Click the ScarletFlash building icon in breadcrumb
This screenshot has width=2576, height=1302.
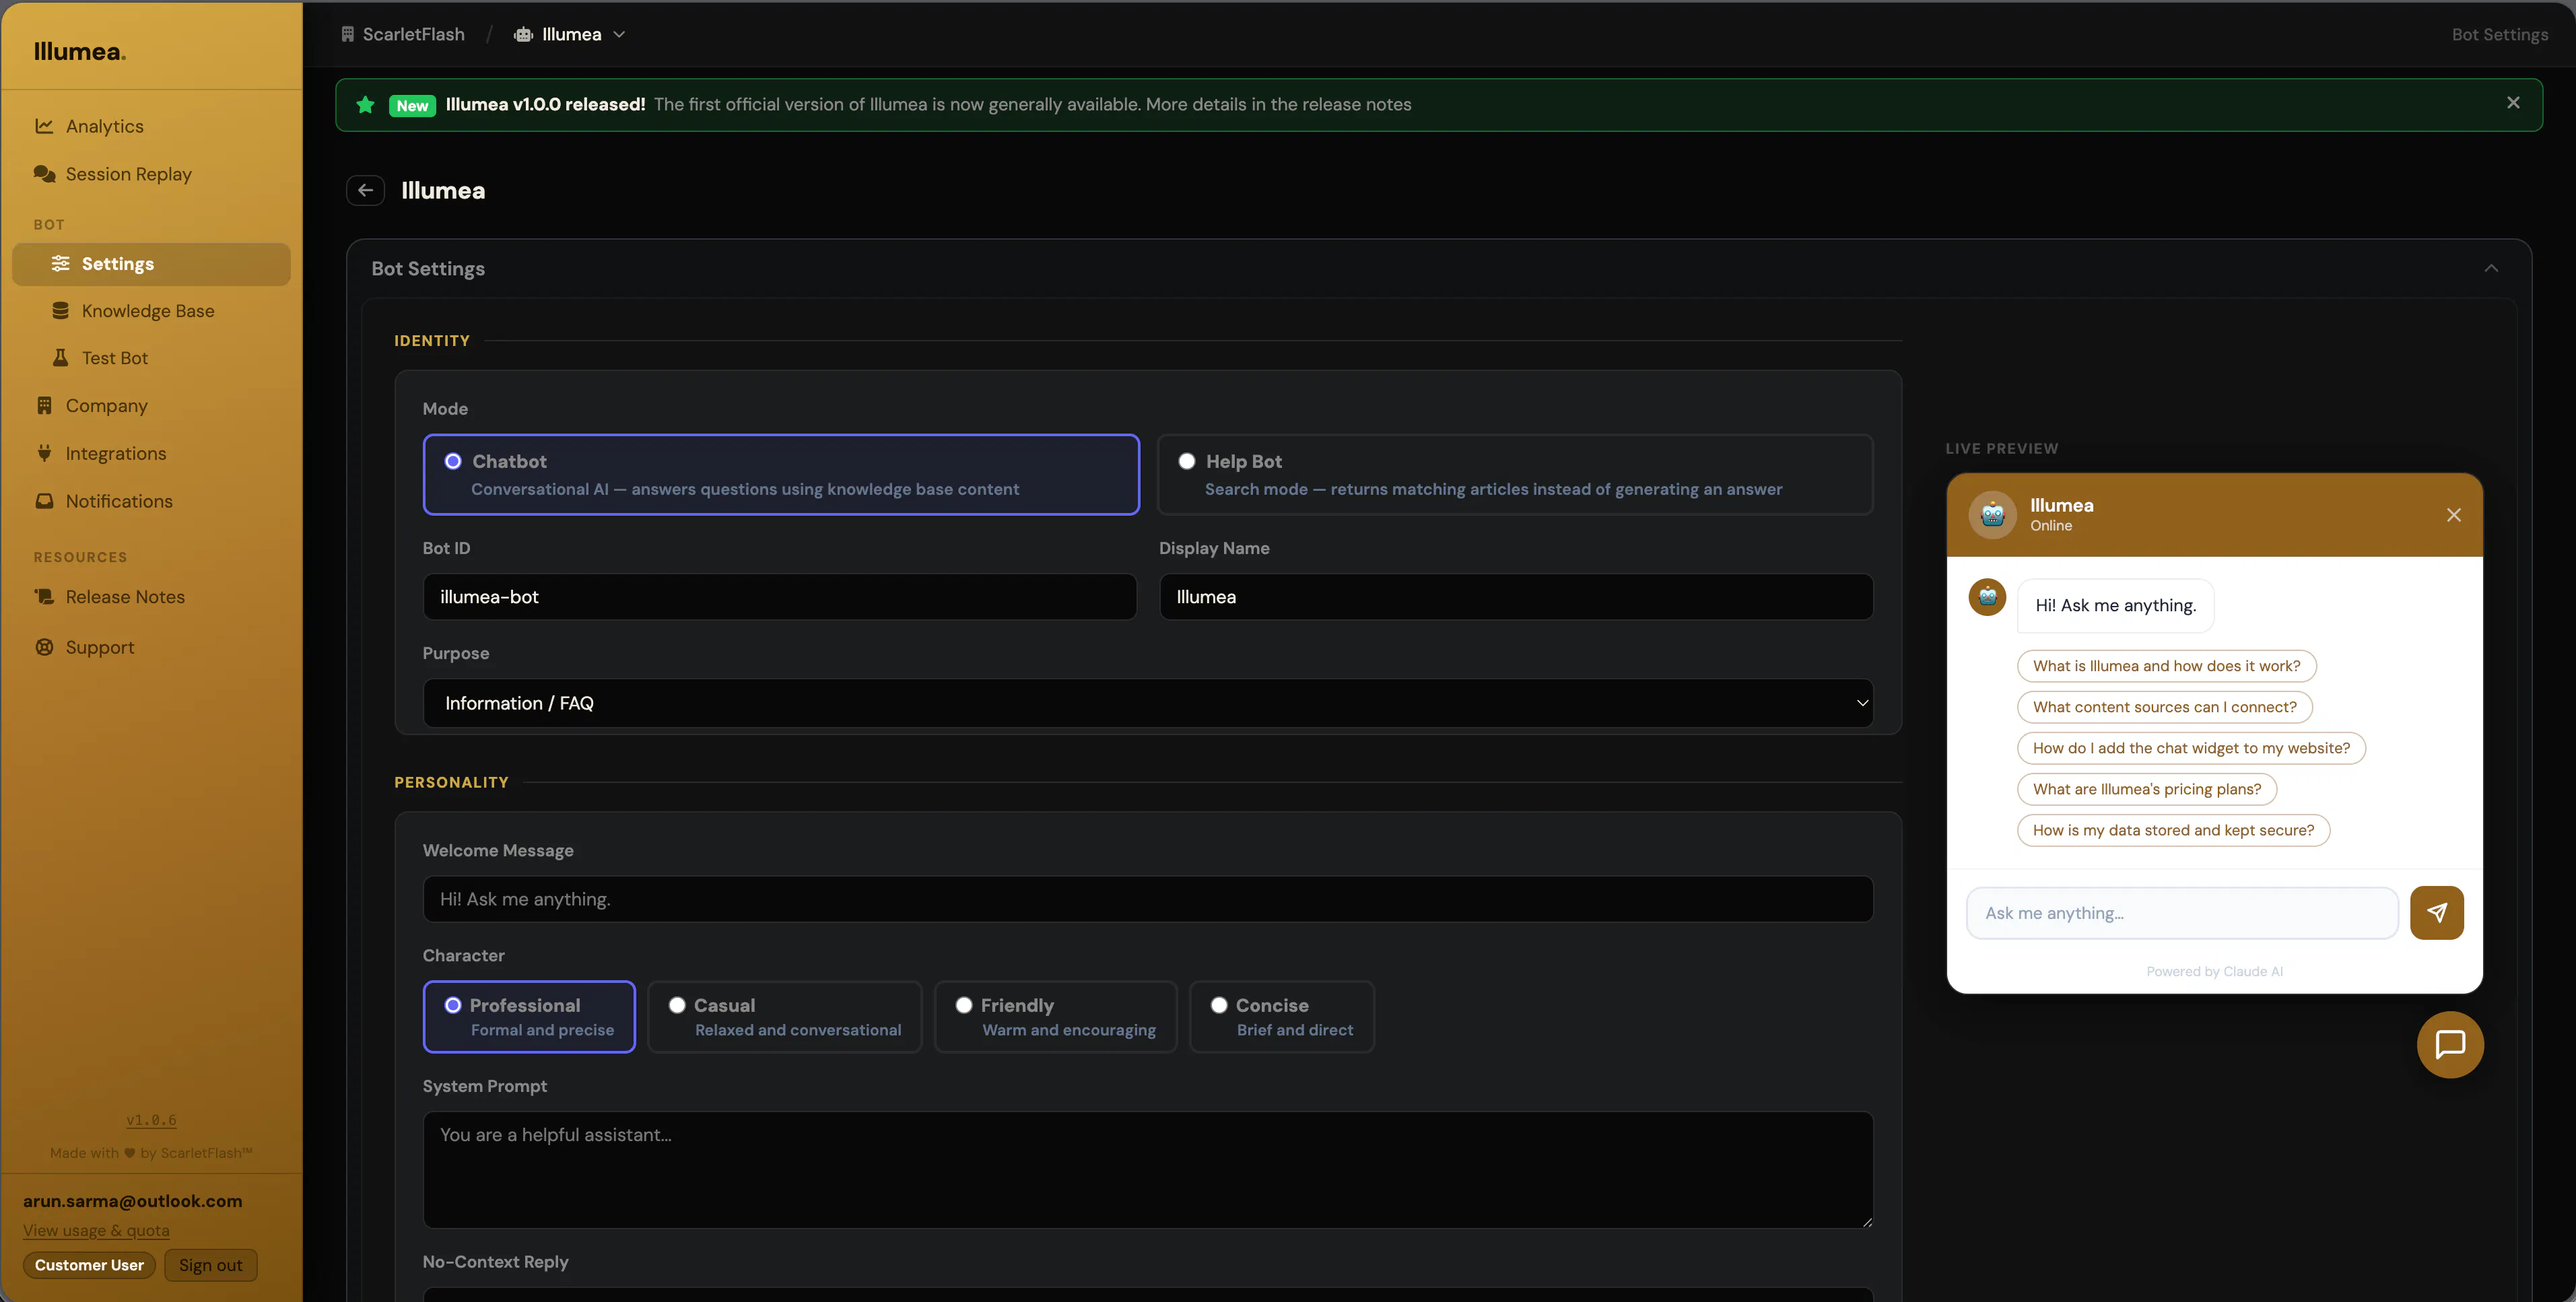point(348,34)
